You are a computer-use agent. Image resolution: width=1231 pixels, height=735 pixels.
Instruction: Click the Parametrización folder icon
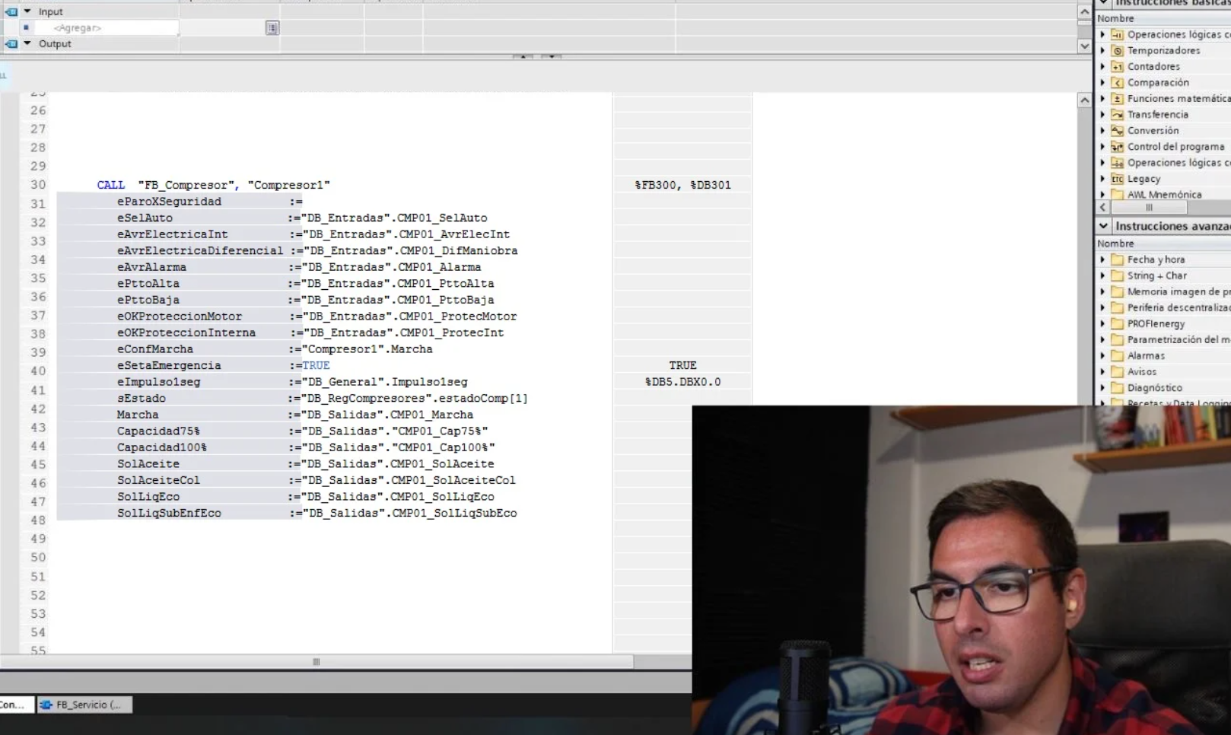[x=1117, y=339]
